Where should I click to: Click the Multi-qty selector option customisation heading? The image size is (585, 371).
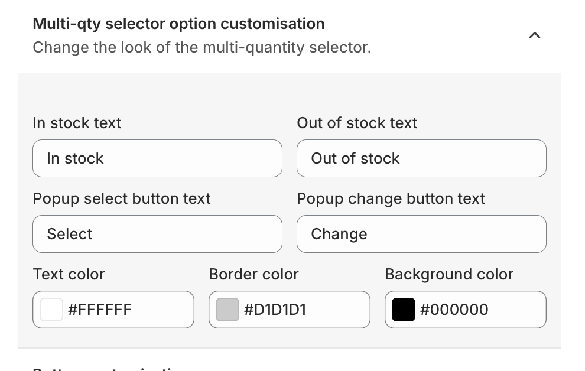(178, 24)
